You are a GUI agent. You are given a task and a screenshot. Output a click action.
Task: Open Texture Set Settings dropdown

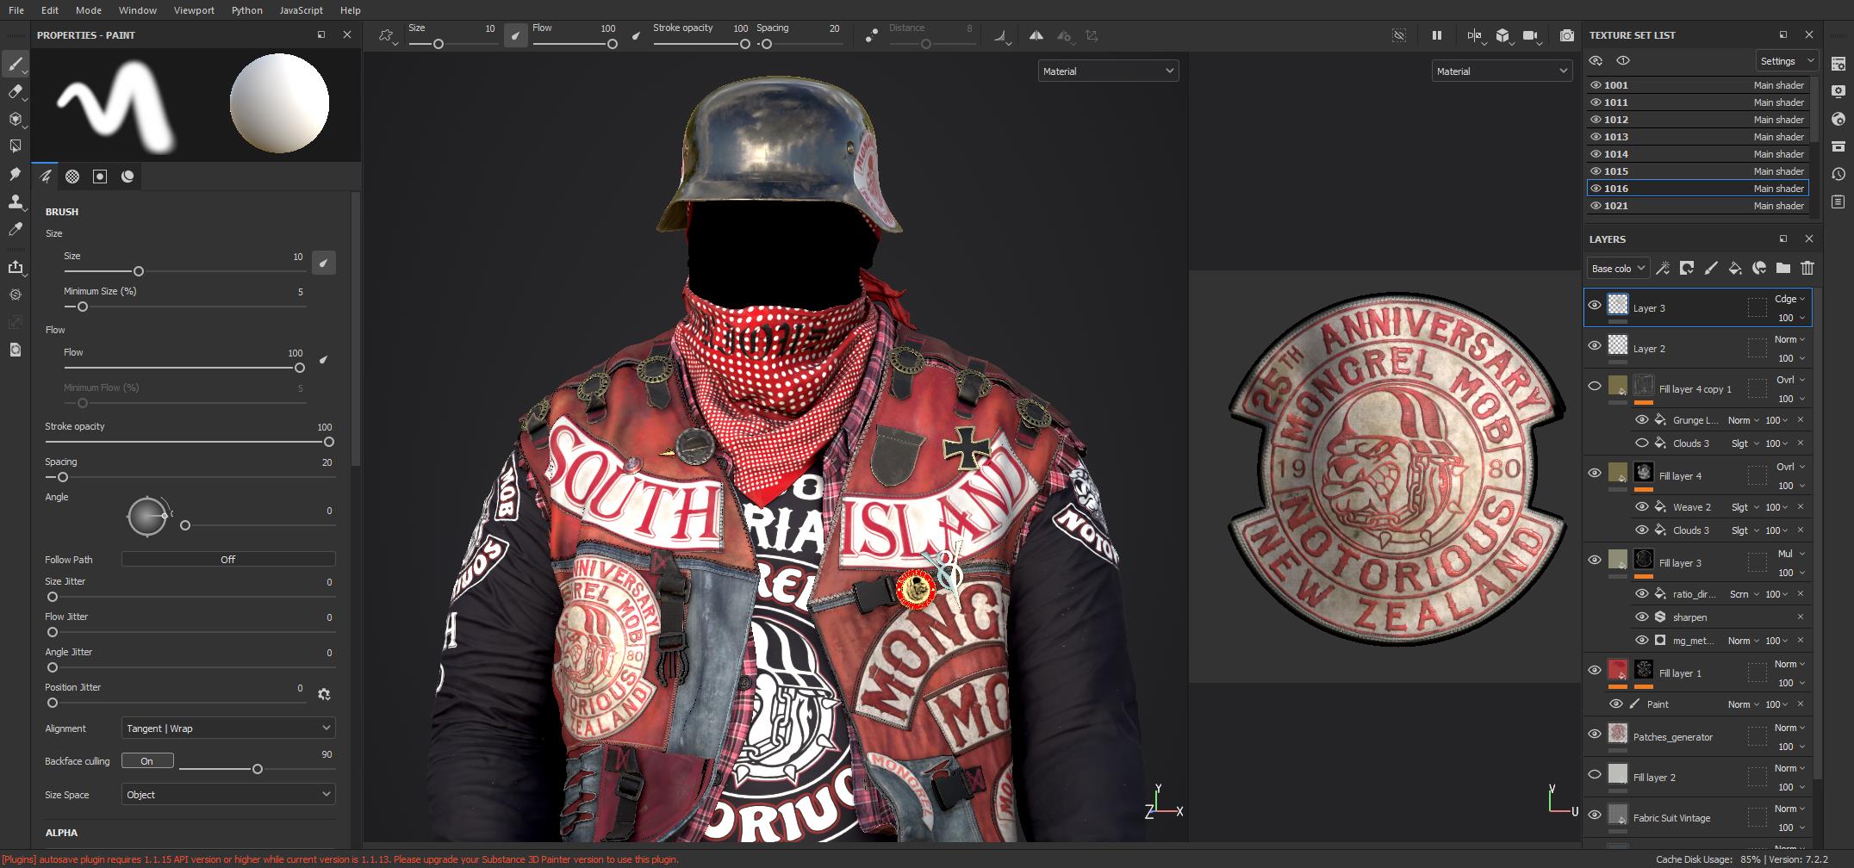point(1787,61)
